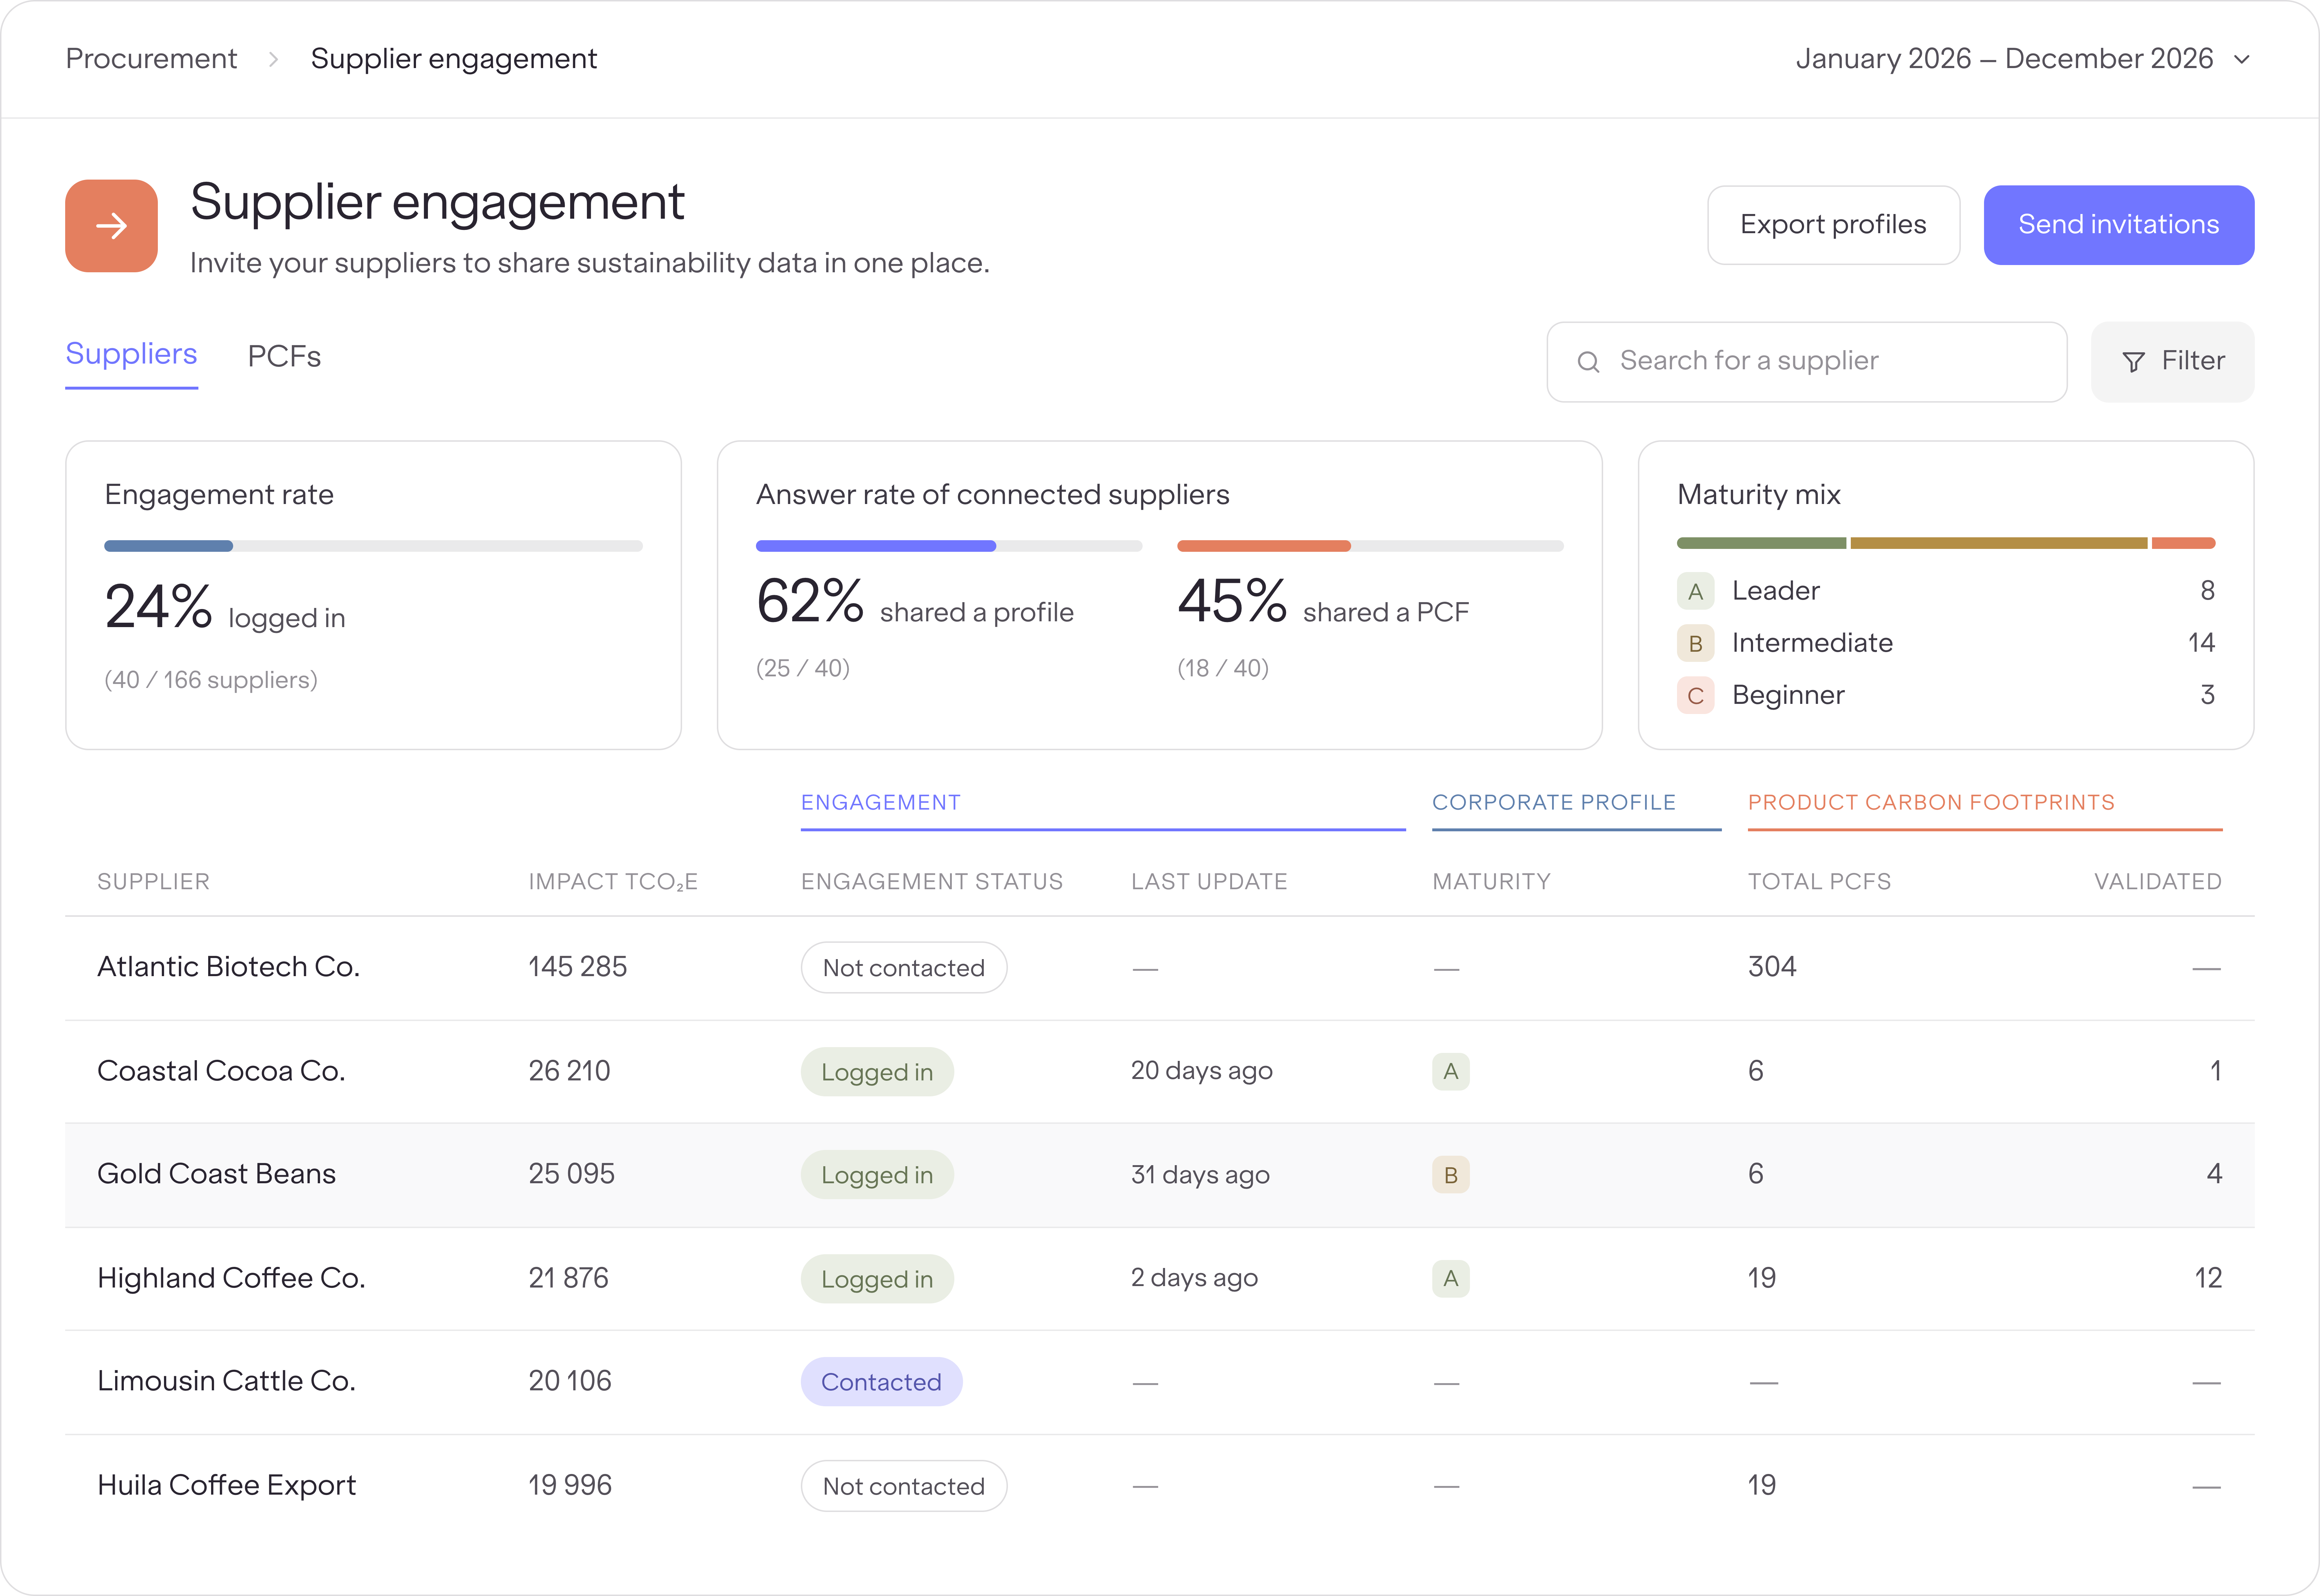Go to Procurement breadcrumb link
Image resolution: width=2320 pixels, height=1596 pixels.
pos(151,59)
